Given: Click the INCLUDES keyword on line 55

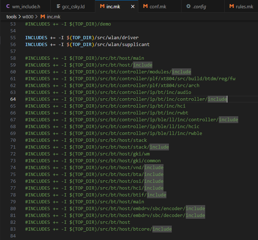Looking at the screenshot, I should coord(36,38).
